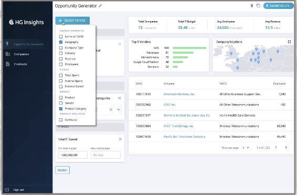Sort by the Employees column header

279,84
